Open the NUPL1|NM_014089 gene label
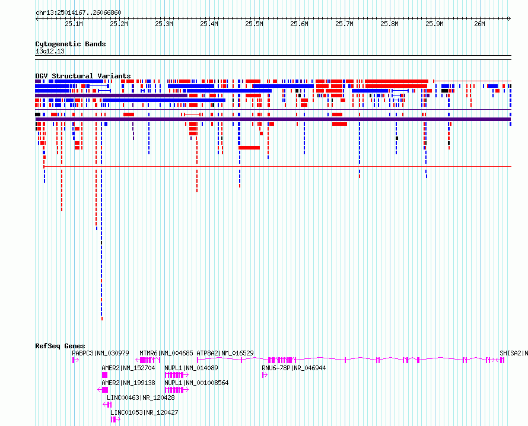528x426 pixels. click(191, 368)
